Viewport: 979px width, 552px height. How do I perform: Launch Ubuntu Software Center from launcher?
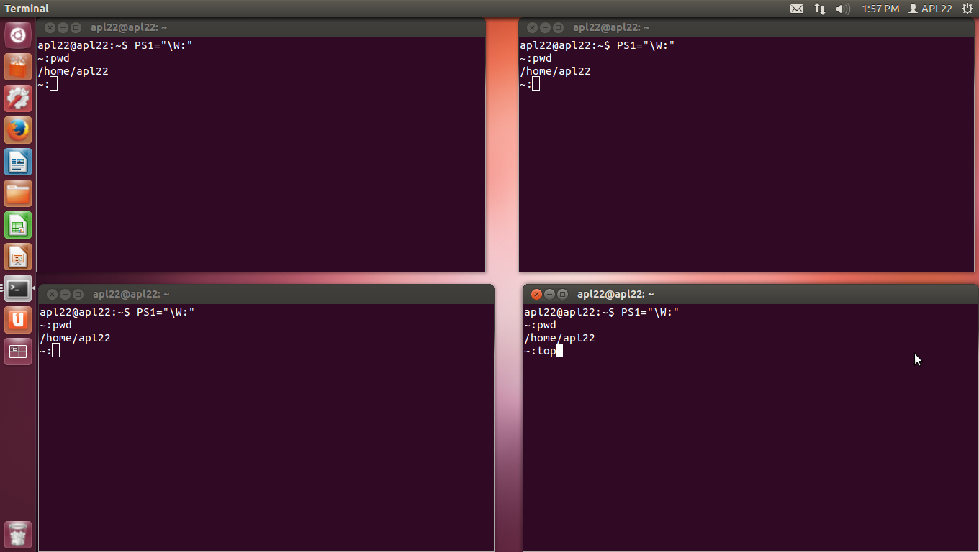click(18, 67)
